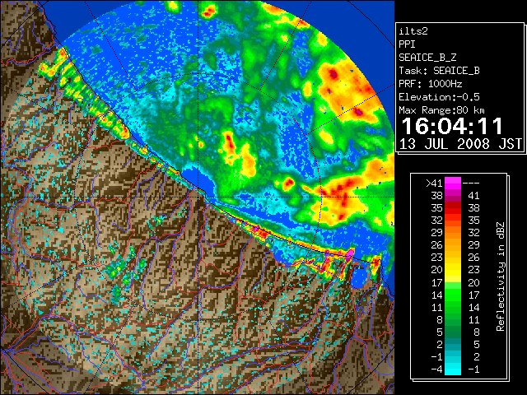Click the '---' legend top-right label

pos(471,184)
